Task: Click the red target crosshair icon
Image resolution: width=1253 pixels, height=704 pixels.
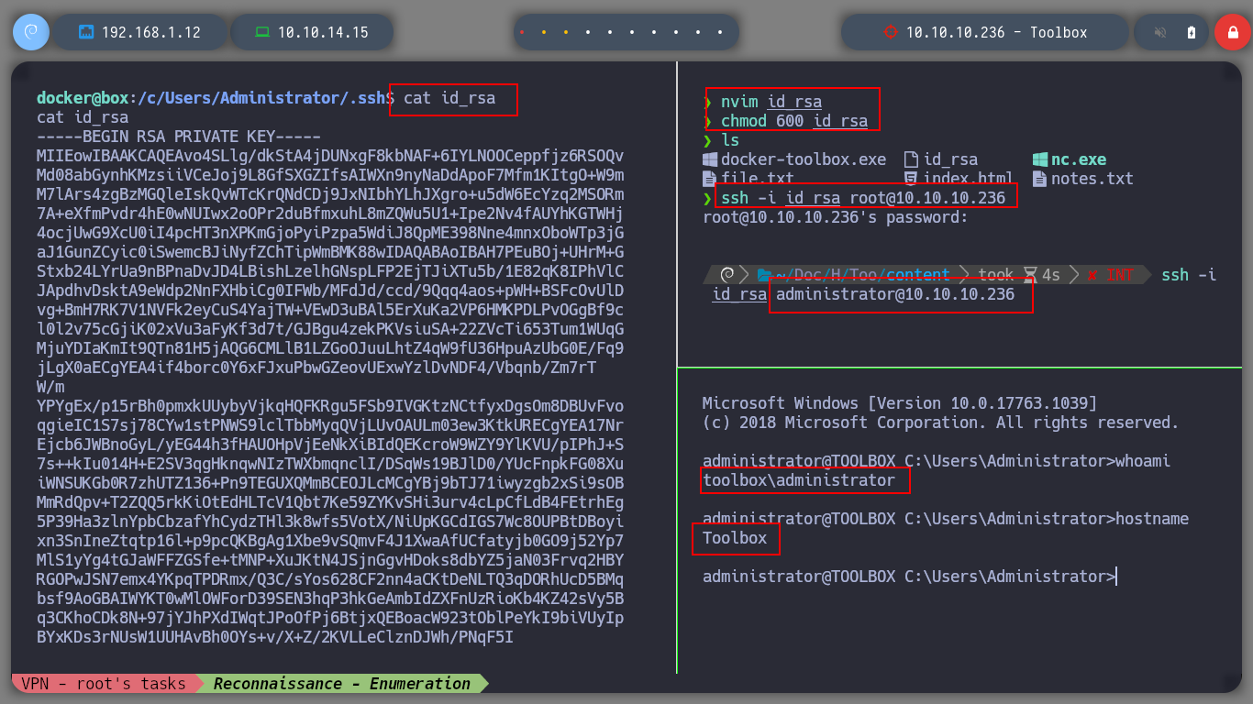Action: coord(890,32)
